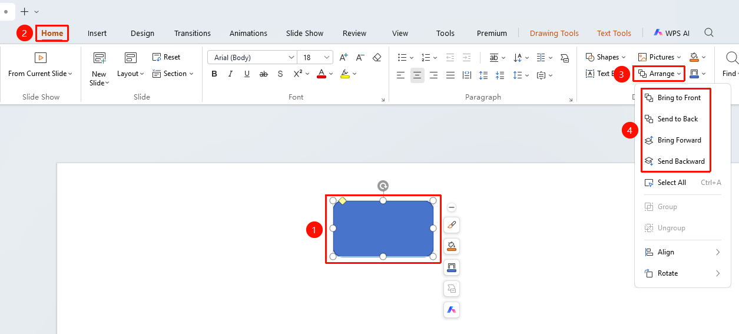739x334 pixels.
Task: Open the Drawing Tools tab
Action: 554,34
